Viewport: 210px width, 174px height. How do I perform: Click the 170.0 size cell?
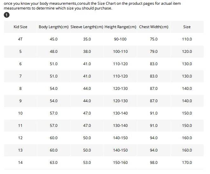tap(187, 163)
